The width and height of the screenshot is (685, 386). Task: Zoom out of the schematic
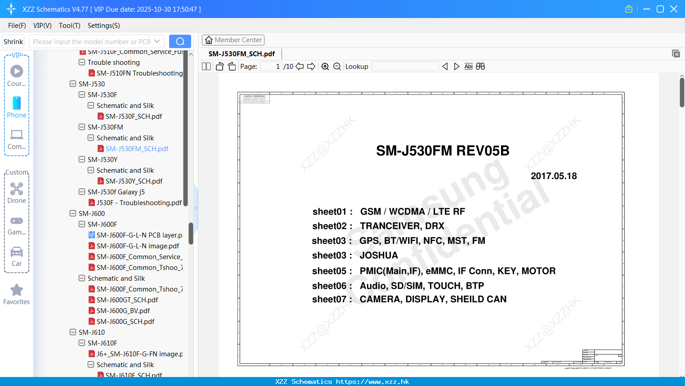337,67
